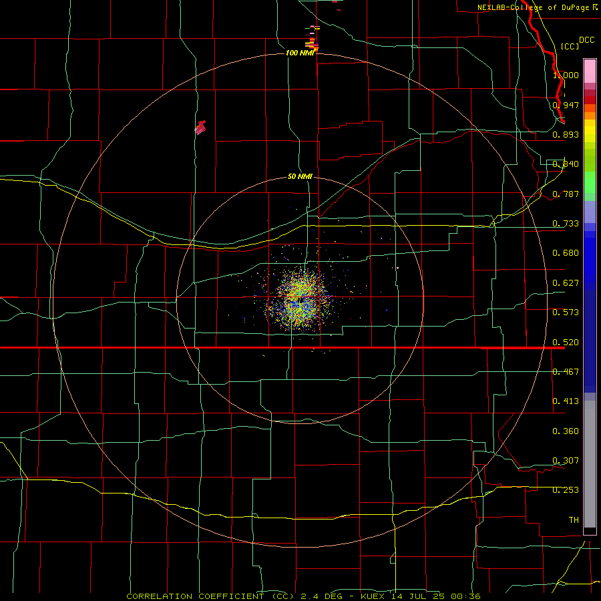Select the 0.893 scale value
The width and height of the screenshot is (601, 601).
[x=566, y=134]
